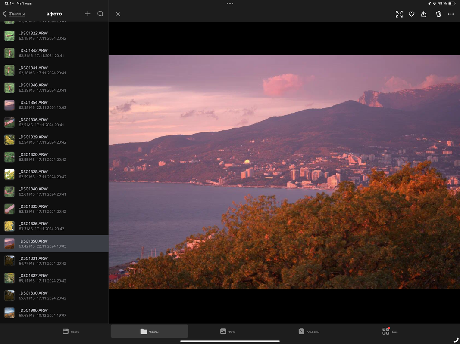This screenshot has height=344, width=460.
Task: Open file _DSC1846.ARW
Action: [x=54, y=87]
